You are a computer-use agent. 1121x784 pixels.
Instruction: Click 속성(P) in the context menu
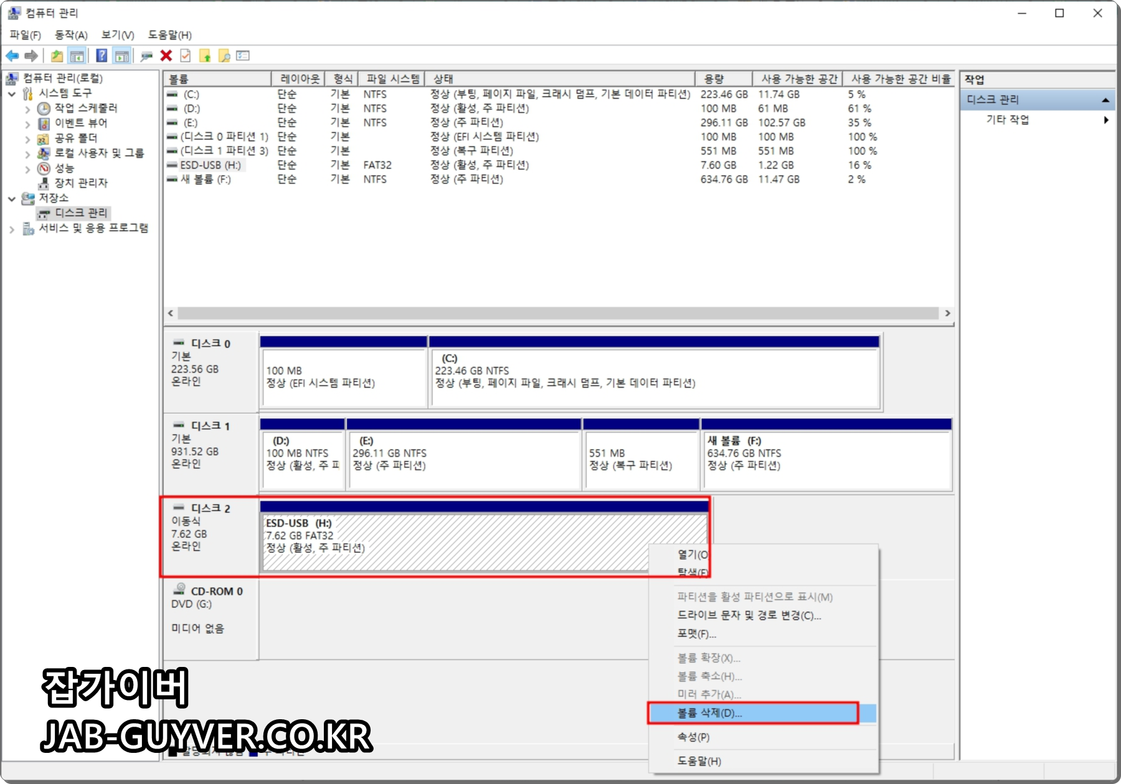pyautogui.click(x=693, y=737)
